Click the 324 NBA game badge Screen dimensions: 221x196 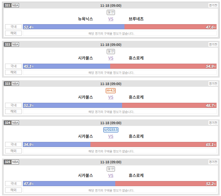click(x=12, y=122)
